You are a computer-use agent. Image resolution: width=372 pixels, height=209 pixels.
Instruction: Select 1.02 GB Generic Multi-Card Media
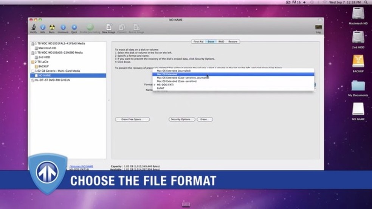point(68,71)
